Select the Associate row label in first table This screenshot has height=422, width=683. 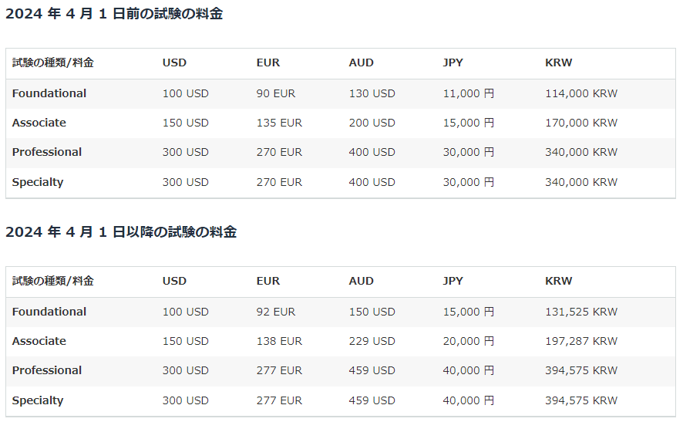tap(39, 123)
